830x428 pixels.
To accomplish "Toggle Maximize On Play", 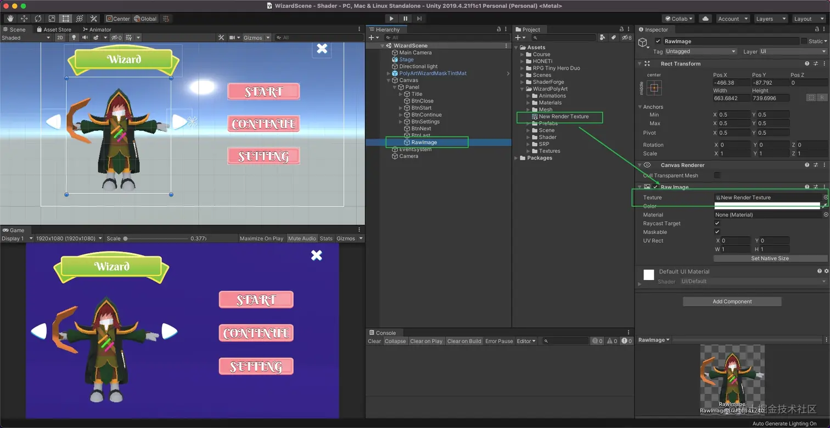I will click(x=262, y=238).
